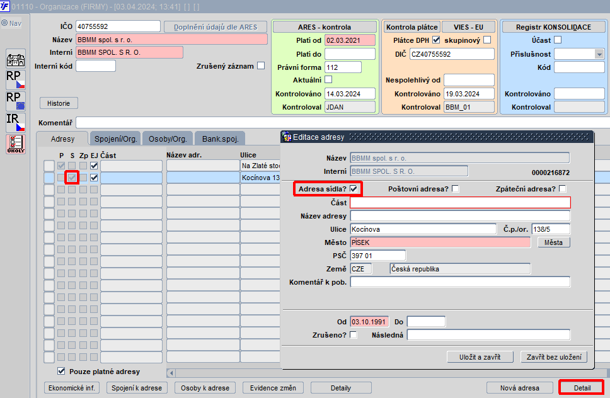Click Uložit a zavřít button
Viewport: 610px width, 398px height.
pos(480,357)
